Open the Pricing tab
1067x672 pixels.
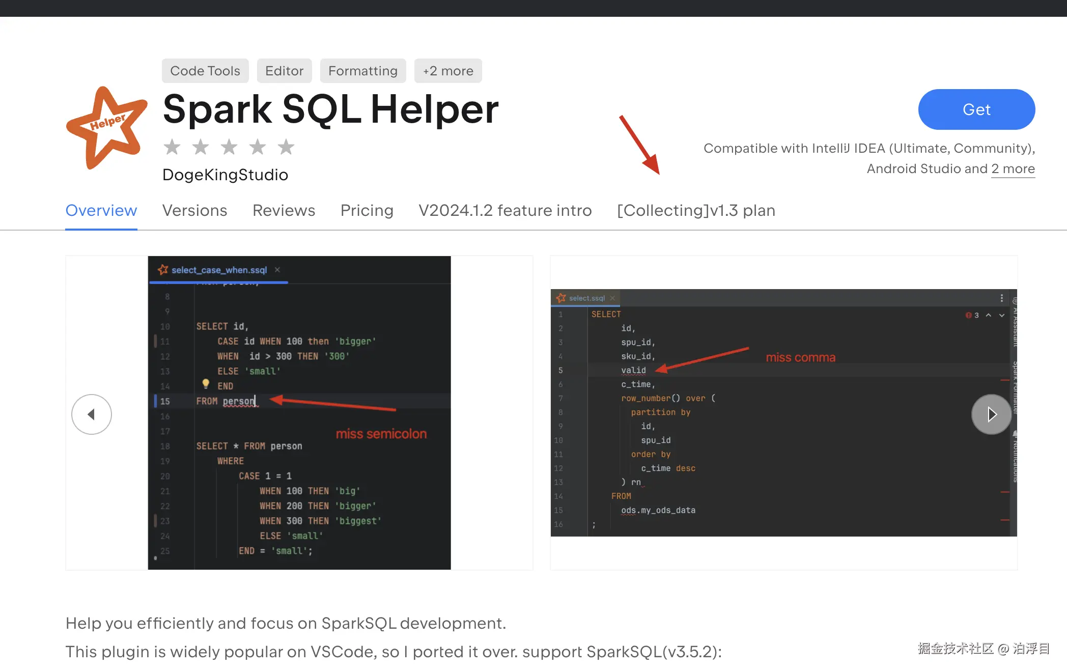pyautogui.click(x=367, y=210)
